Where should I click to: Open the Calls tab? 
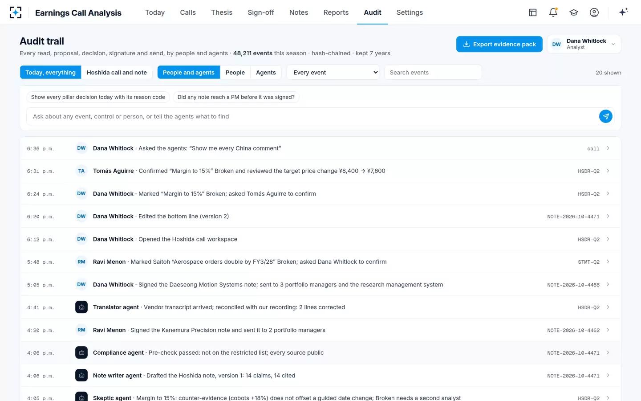pos(188,12)
